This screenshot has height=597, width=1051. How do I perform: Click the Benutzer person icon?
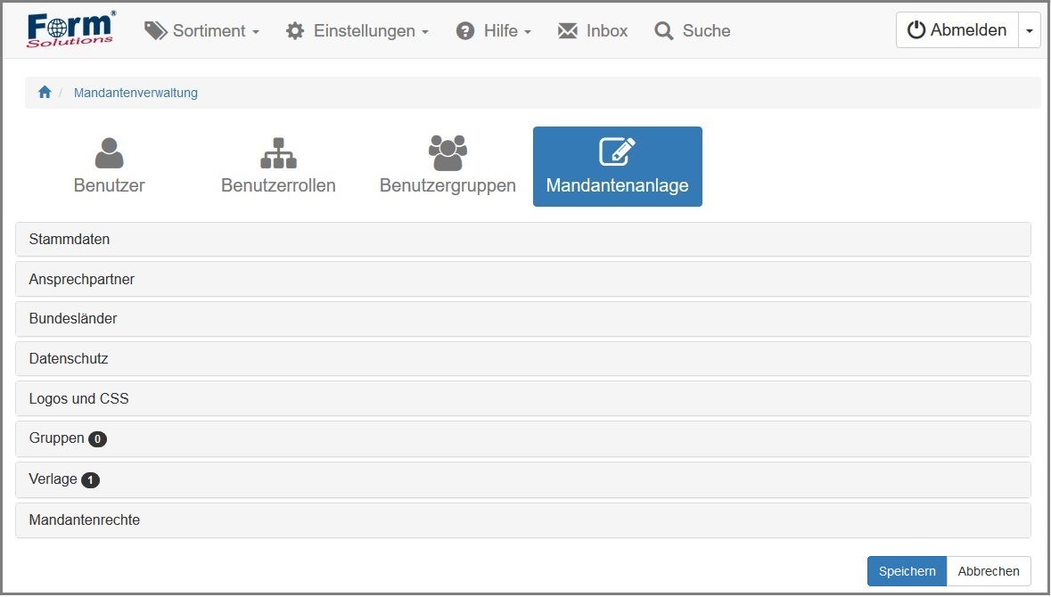coord(110,152)
